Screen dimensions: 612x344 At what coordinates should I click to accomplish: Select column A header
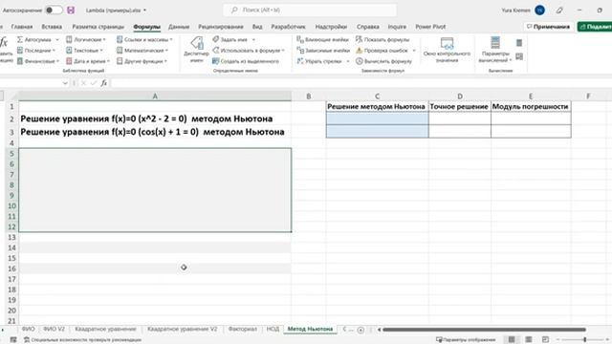click(155, 97)
